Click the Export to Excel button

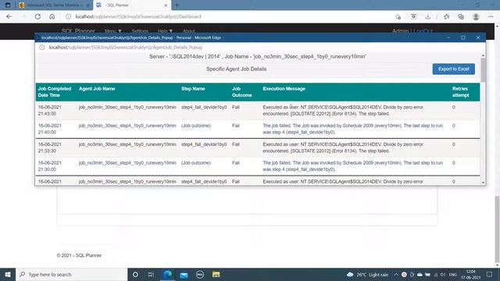pyautogui.click(x=453, y=69)
